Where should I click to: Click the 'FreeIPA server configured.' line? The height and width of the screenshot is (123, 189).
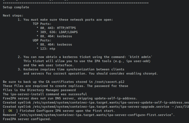[x=27, y=119]
